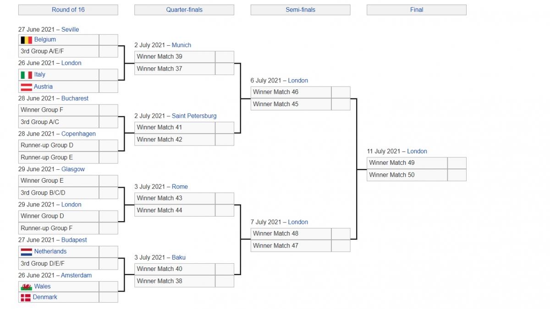Select the Round of 16 header
Image resolution: width=550 pixels, height=309 pixels.
point(68,10)
